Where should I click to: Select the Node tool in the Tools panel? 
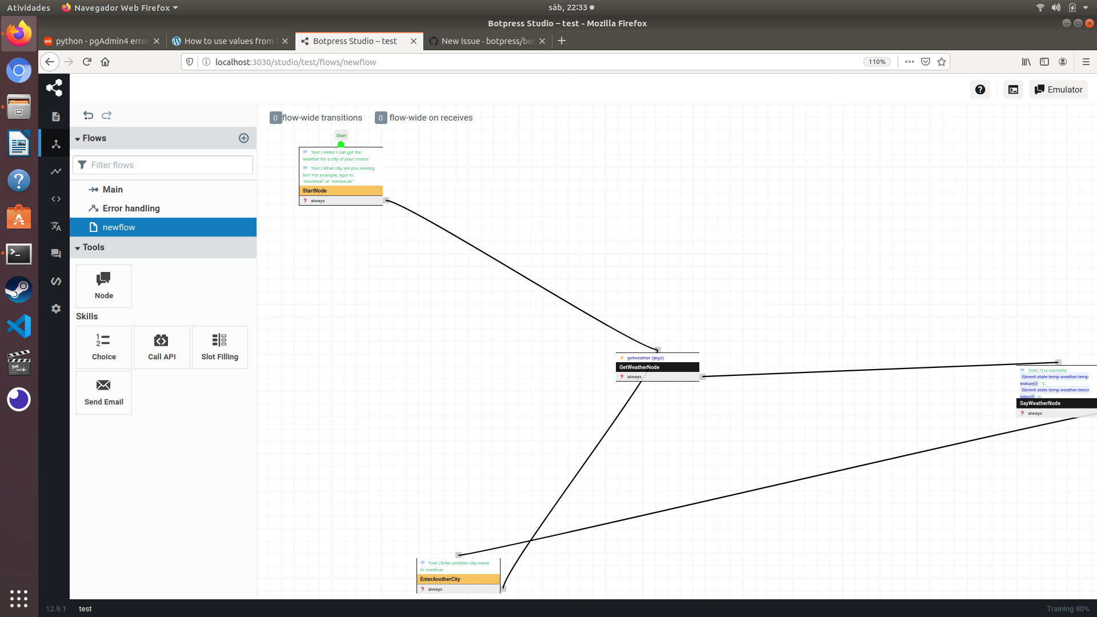click(103, 286)
